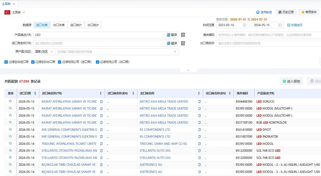Screen dimensions: 321x176
Task: Open MURAT AYDINLATMA link in LED SÜRÜCÜ row
Action: coord(69,101)
